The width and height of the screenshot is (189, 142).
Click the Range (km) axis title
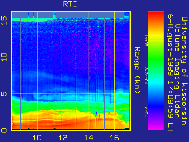137,70
